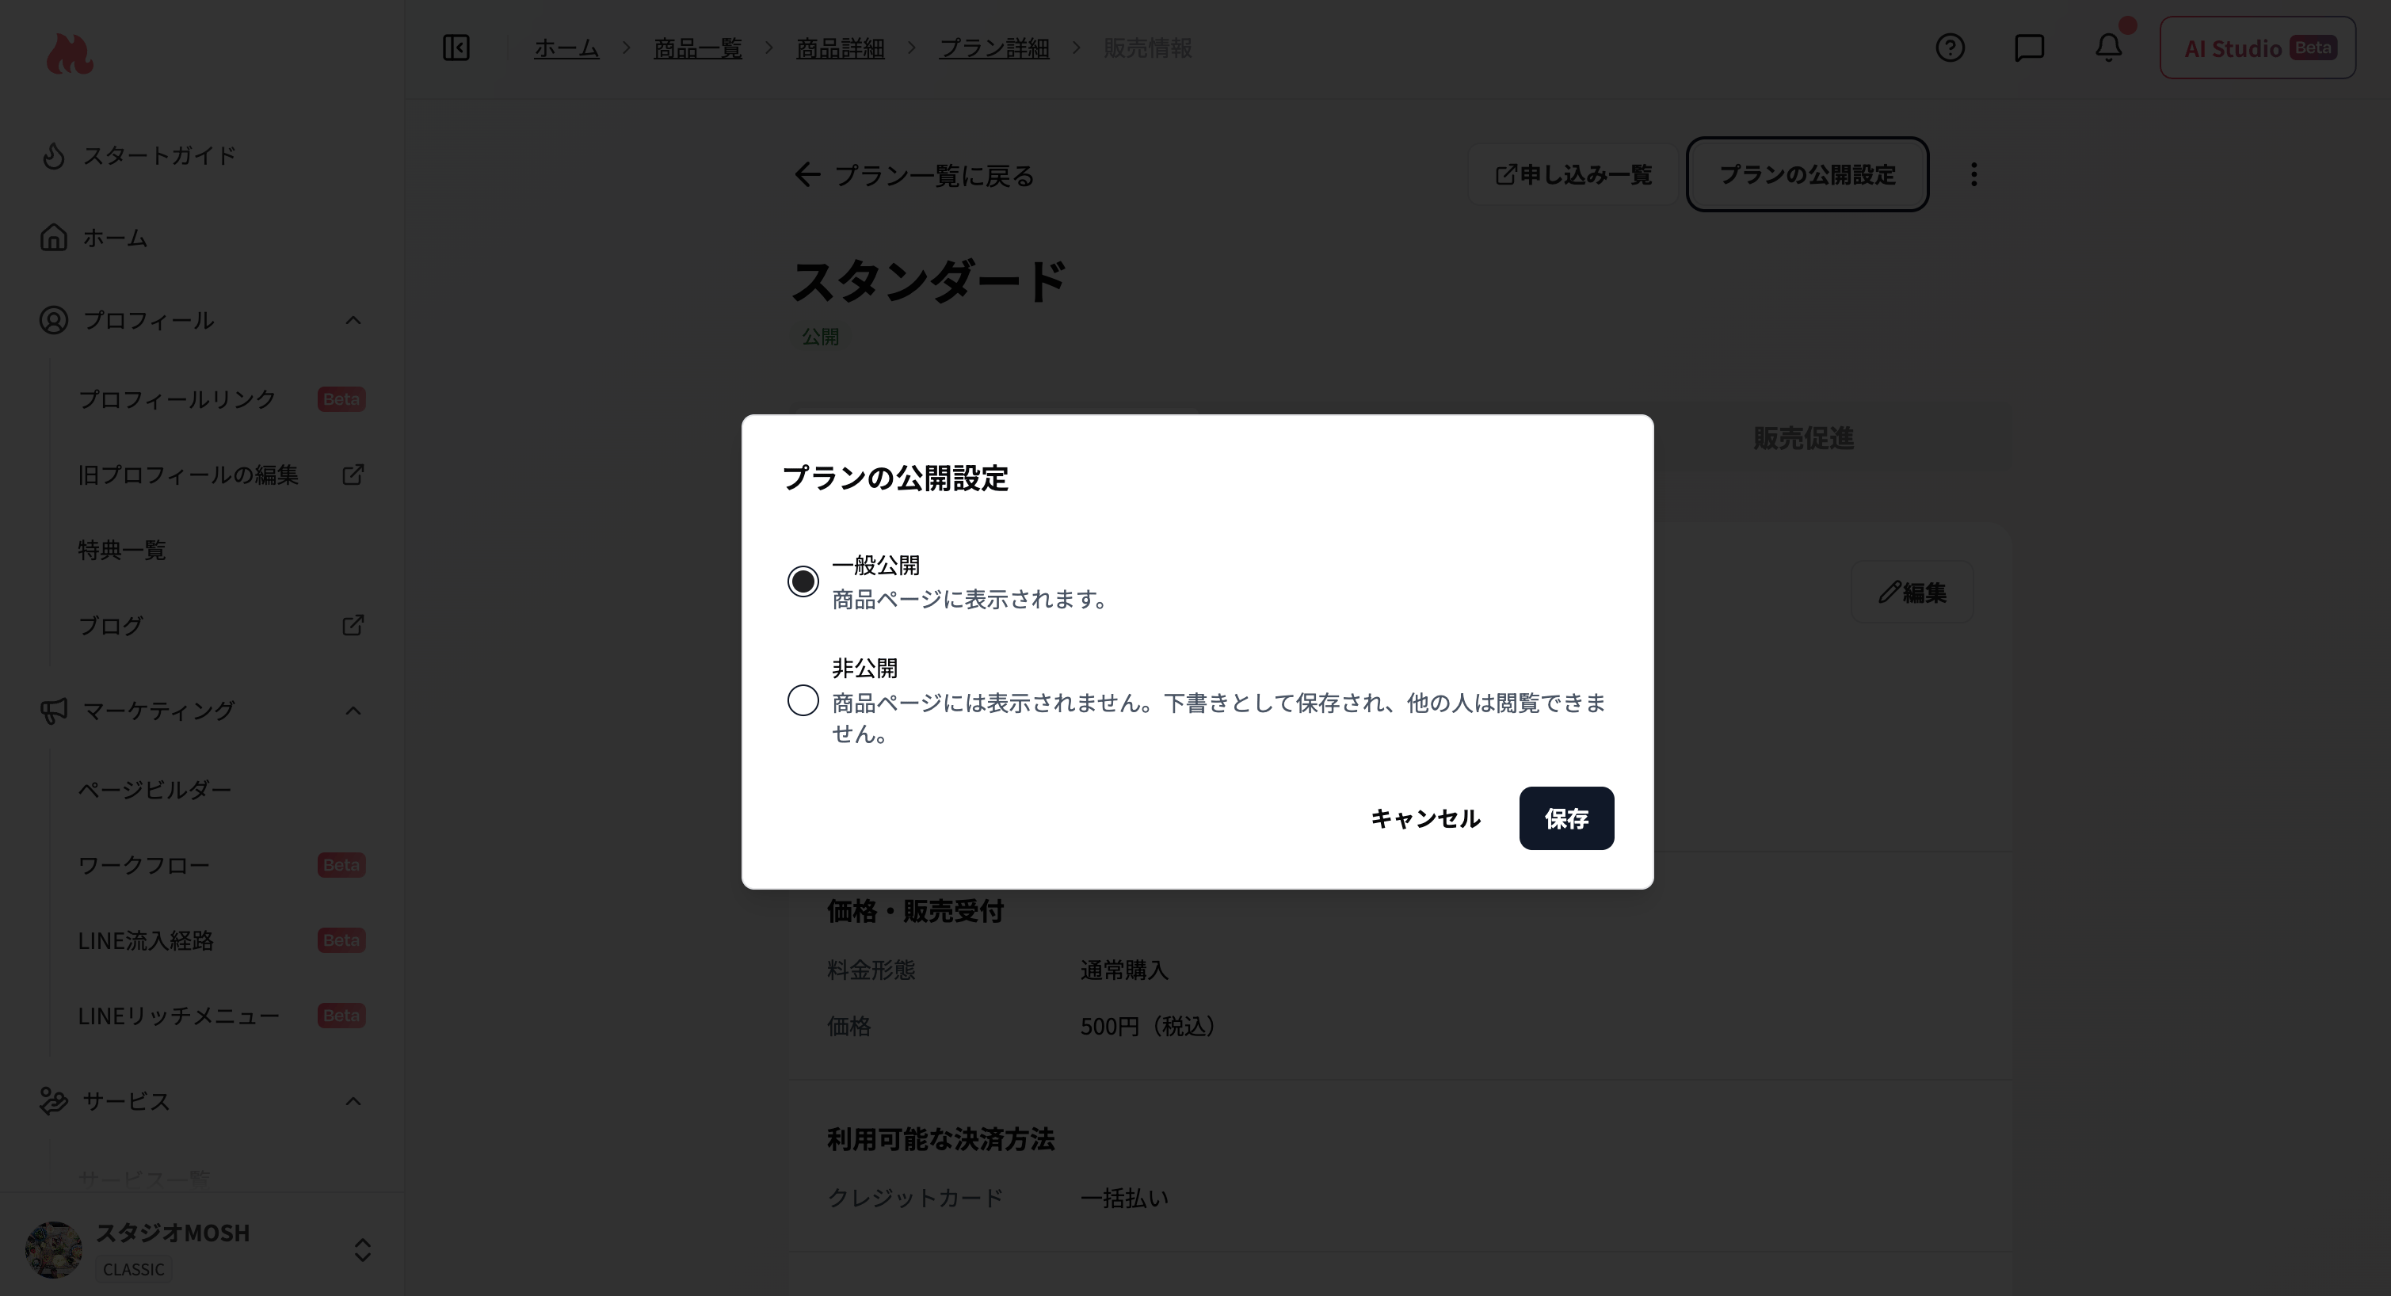Click 申し込み一覧 button
2391x1296 pixels.
1573,174
